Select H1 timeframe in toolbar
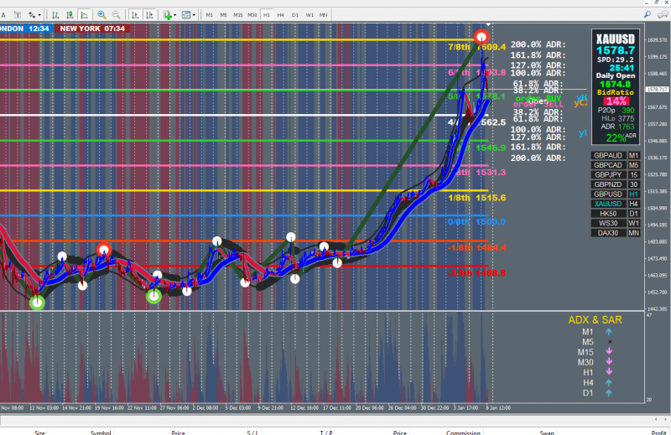 pos(267,15)
